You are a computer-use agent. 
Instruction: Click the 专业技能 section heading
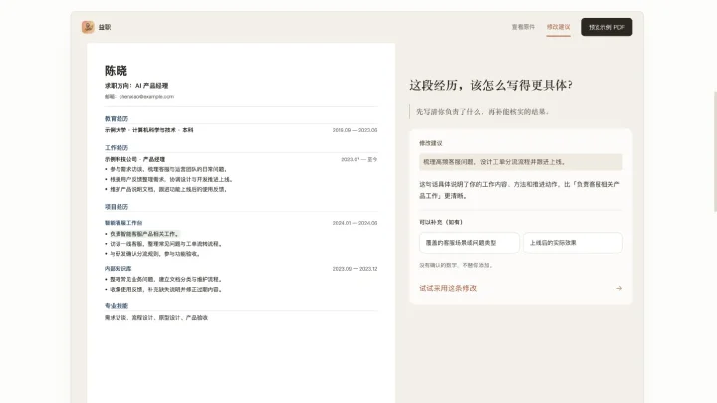(117, 306)
